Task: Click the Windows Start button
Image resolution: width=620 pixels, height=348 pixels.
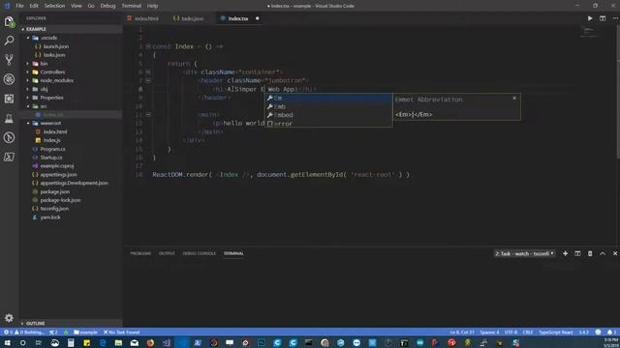Action: tap(7, 343)
